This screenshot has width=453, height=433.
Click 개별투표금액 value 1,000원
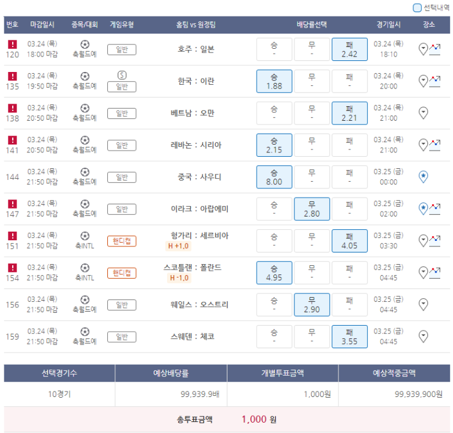click(x=317, y=394)
